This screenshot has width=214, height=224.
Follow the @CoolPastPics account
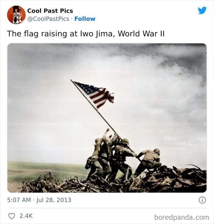point(85,19)
